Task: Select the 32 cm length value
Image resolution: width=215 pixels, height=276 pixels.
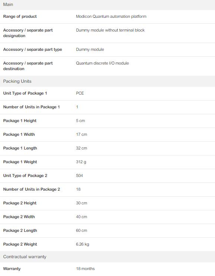Action: tap(81, 148)
